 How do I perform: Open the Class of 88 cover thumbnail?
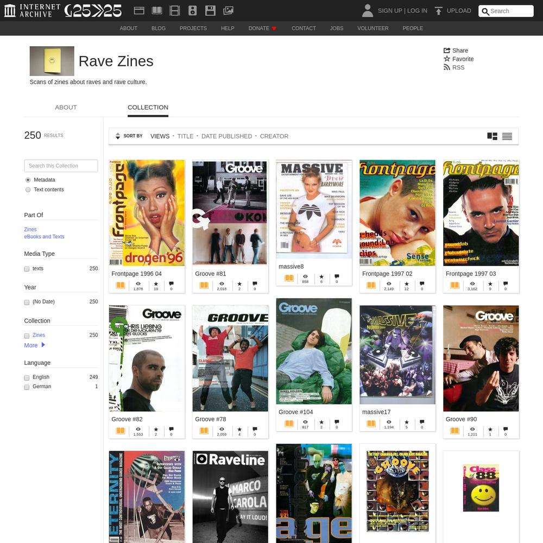coord(481,488)
